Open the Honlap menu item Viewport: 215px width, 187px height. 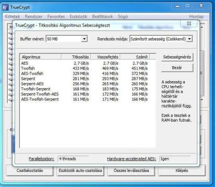point(197,16)
